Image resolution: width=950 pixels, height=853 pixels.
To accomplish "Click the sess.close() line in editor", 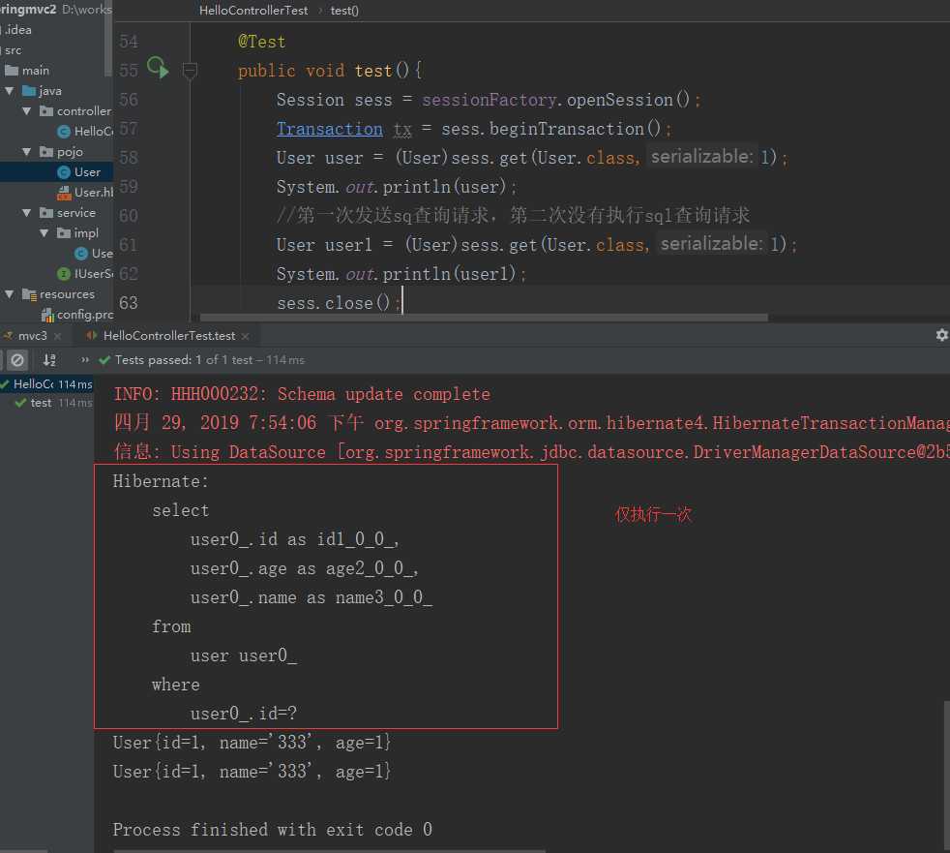I will click(338, 302).
